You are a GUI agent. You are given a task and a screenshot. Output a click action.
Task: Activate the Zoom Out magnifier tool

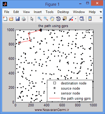tap(46, 19)
